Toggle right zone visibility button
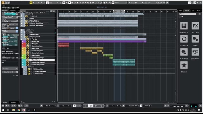 [x=195, y=3]
